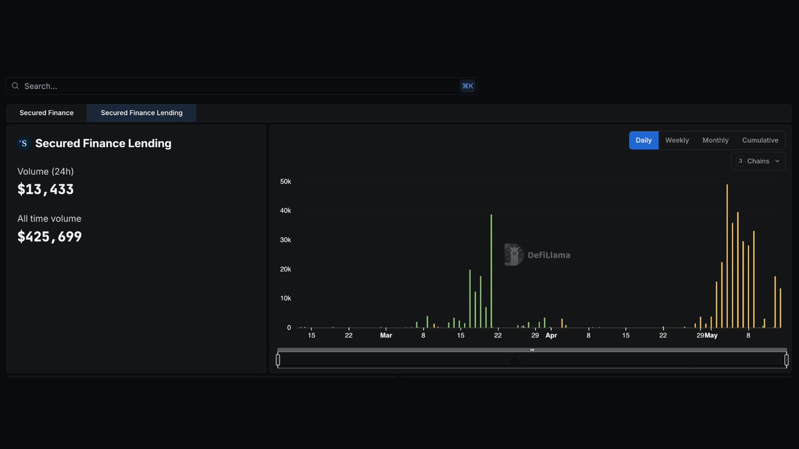Switch chart to Weekly view
799x449 pixels.
pyautogui.click(x=677, y=140)
